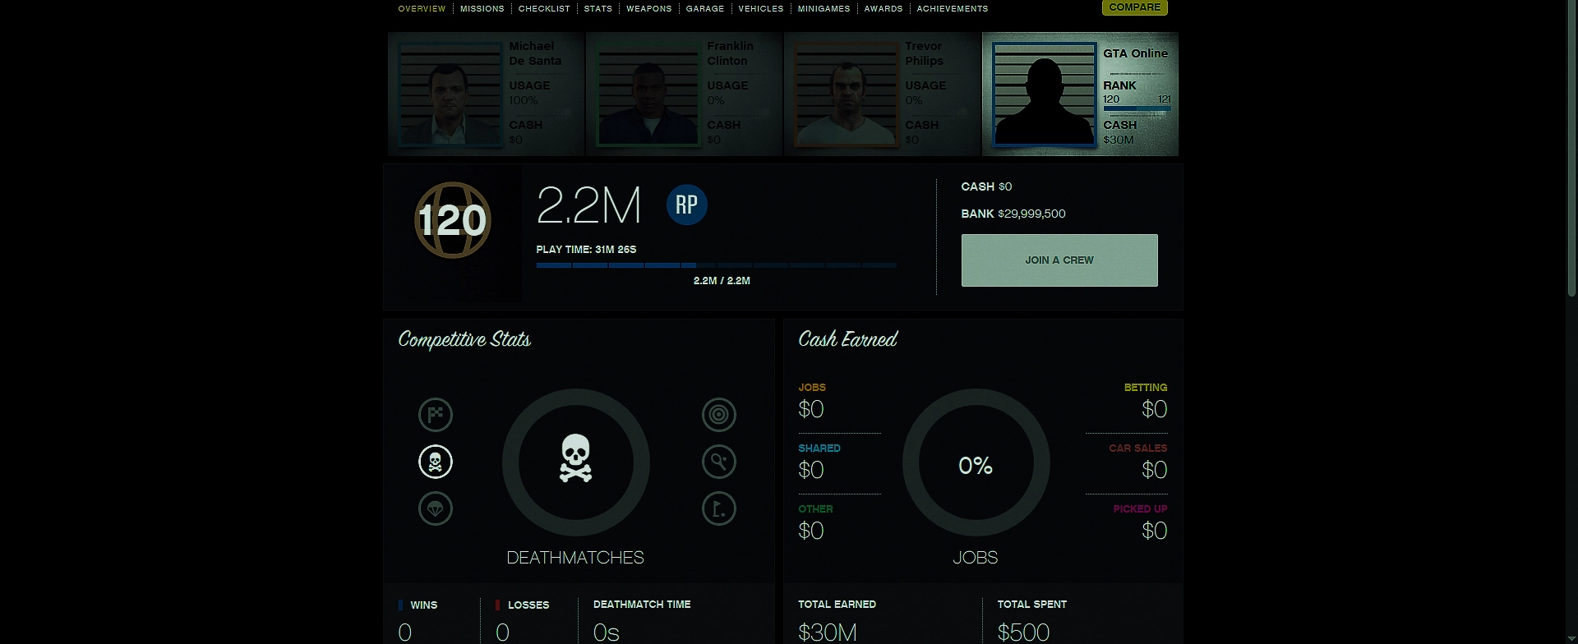Click the Other cash earned value
This screenshot has width=1578, height=644.
coord(811,531)
